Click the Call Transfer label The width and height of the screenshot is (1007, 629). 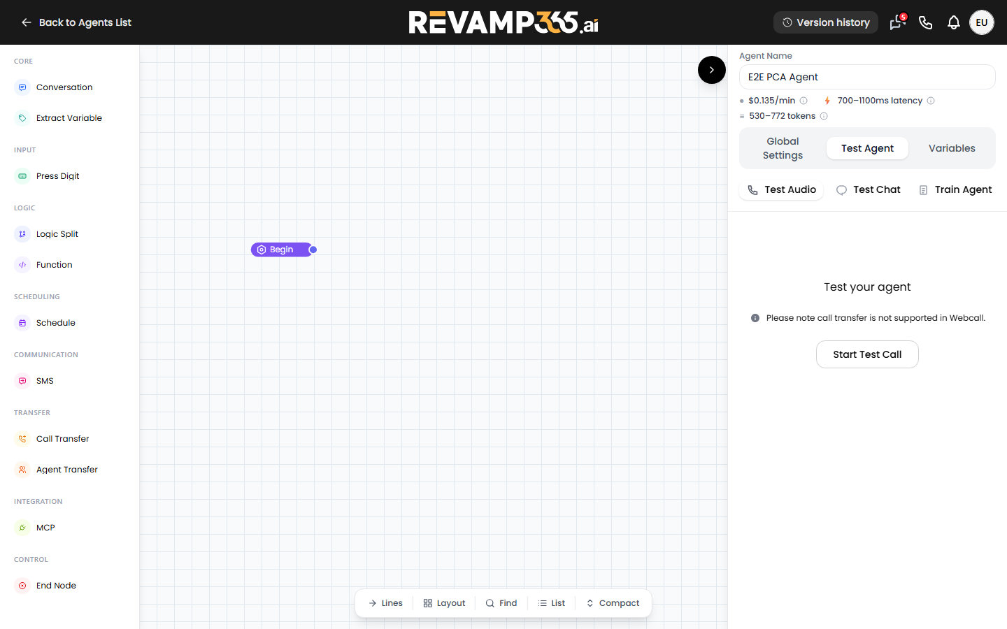63,439
